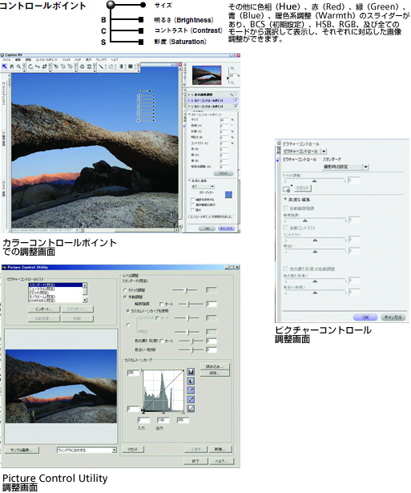Collapse the カラーコントロールポイント settings triangle
411x493 pixels.
(x=189, y=114)
